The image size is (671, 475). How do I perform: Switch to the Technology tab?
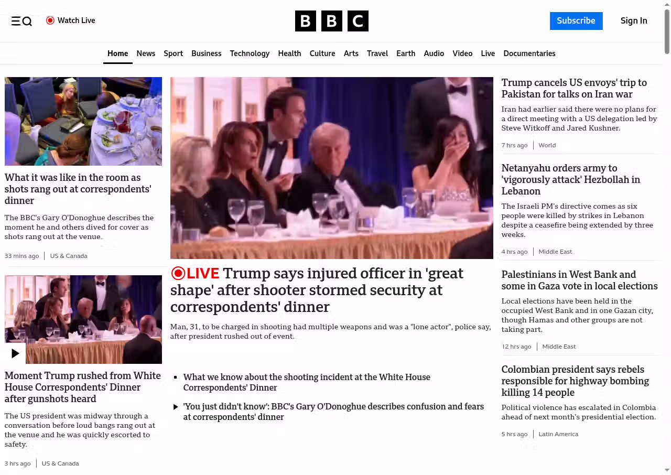click(250, 53)
